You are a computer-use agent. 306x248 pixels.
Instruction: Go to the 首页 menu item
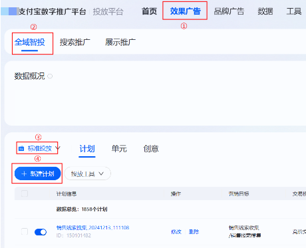[149, 11]
